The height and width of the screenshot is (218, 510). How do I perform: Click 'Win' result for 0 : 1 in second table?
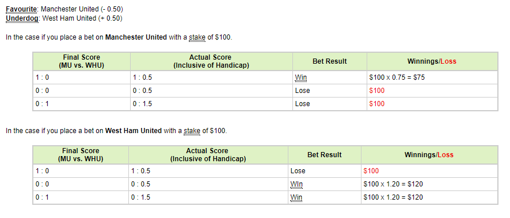tap(296, 197)
